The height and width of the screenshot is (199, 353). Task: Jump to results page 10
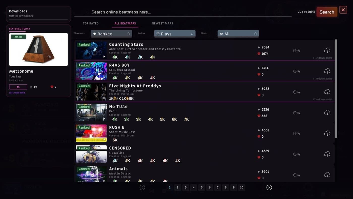click(x=242, y=187)
